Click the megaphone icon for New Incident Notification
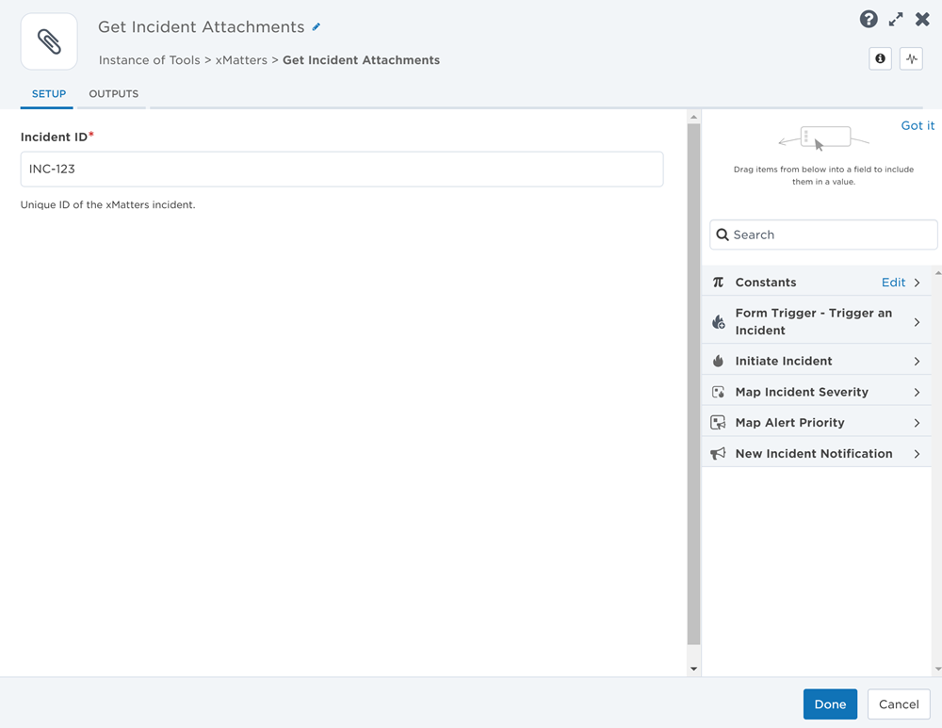Image resolution: width=942 pixels, height=728 pixels. pyautogui.click(x=718, y=453)
